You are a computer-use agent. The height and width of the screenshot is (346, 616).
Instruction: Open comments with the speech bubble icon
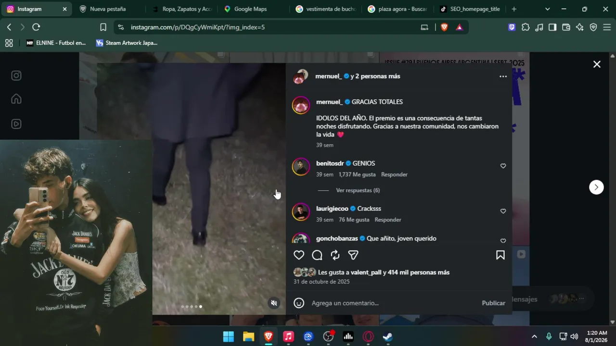pos(317,255)
